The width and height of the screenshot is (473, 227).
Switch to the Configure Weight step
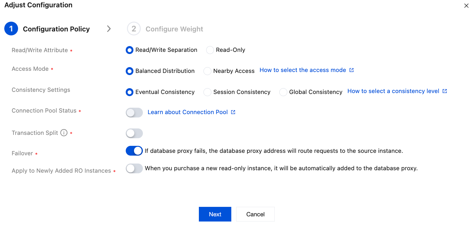[174, 29]
